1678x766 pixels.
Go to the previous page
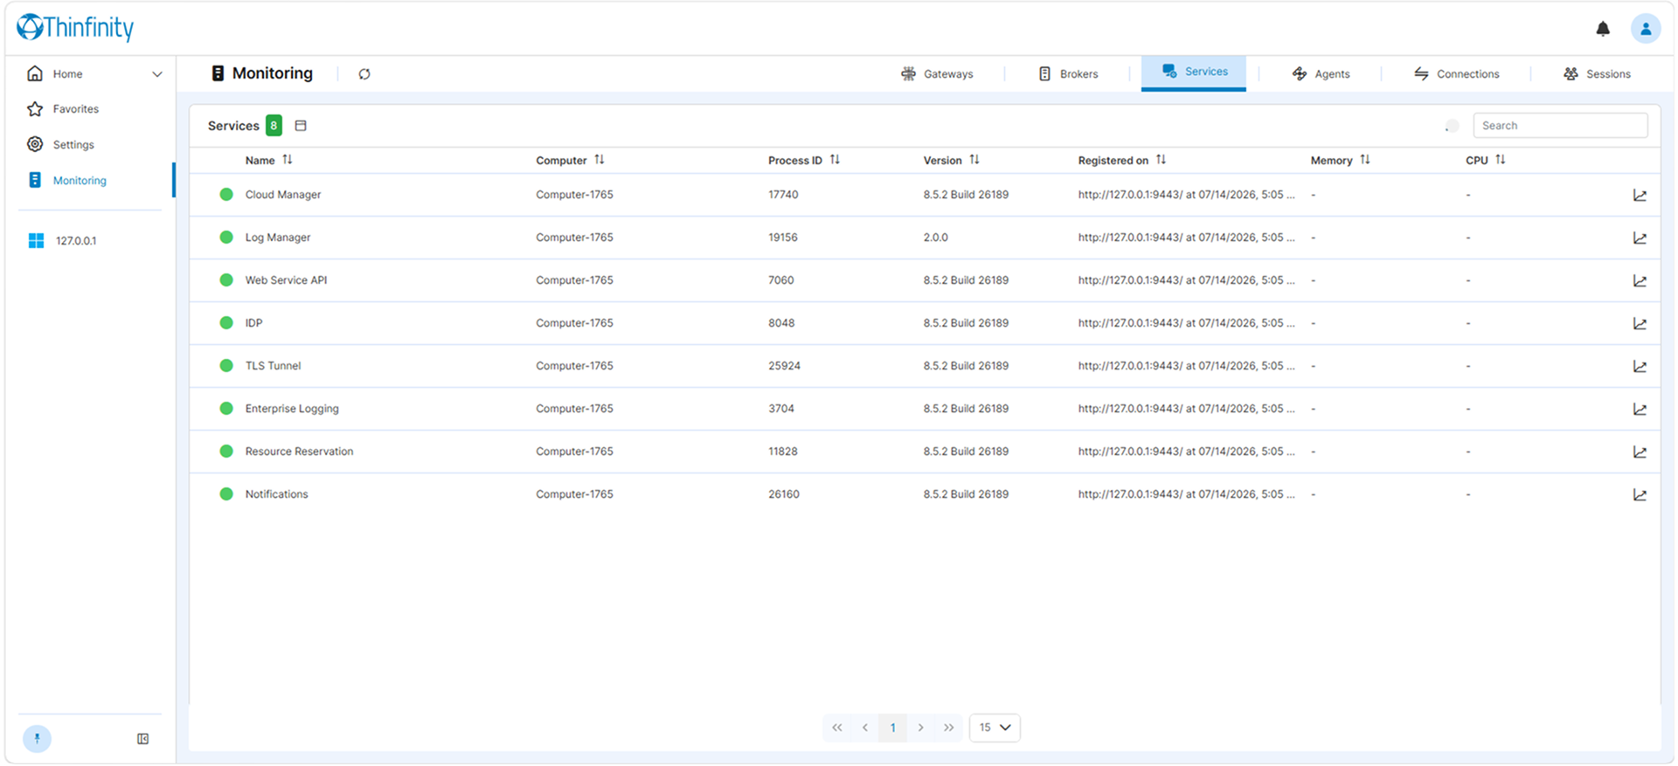pyautogui.click(x=865, y=728)
